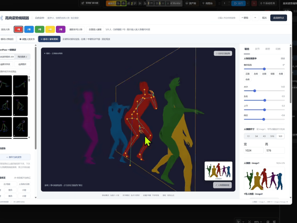Click the height field showing 576
Screen dimensions: 297x223
point(275,150)
